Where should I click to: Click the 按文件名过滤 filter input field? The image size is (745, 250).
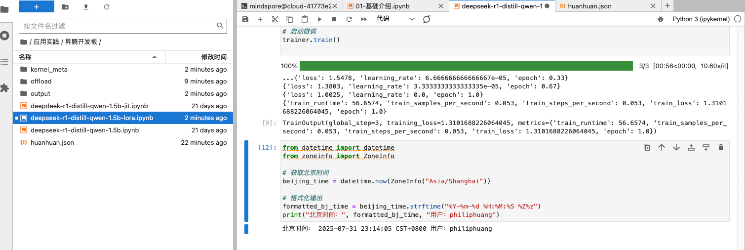[x=118, y=26]
